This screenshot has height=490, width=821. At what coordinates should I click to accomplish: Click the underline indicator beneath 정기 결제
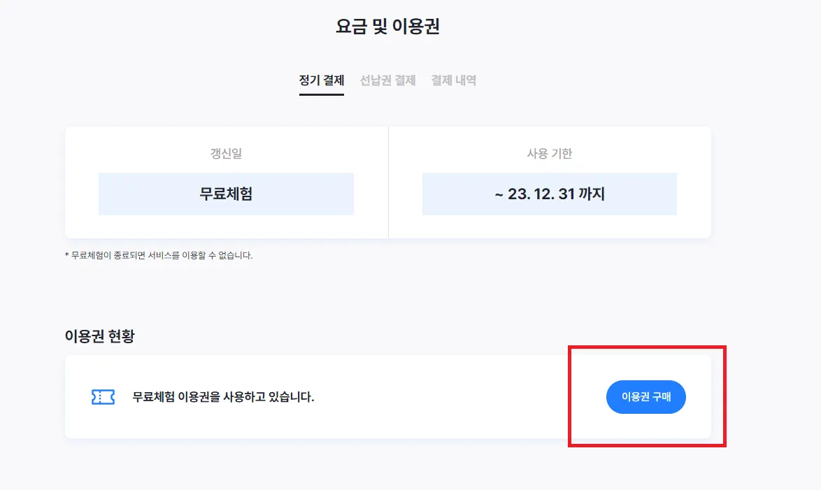point(322,94)
